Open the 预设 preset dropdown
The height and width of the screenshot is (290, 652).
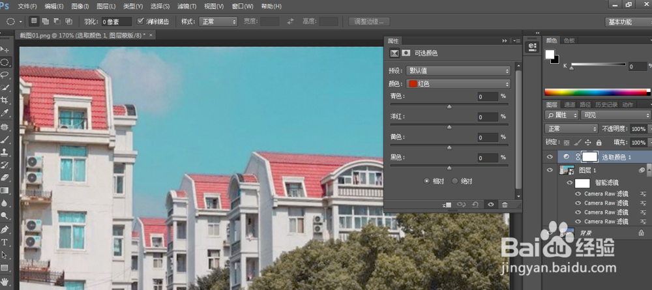458,70
